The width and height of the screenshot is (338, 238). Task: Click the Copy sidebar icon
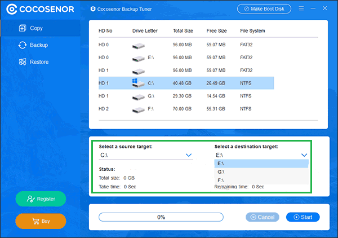point(23,28)
